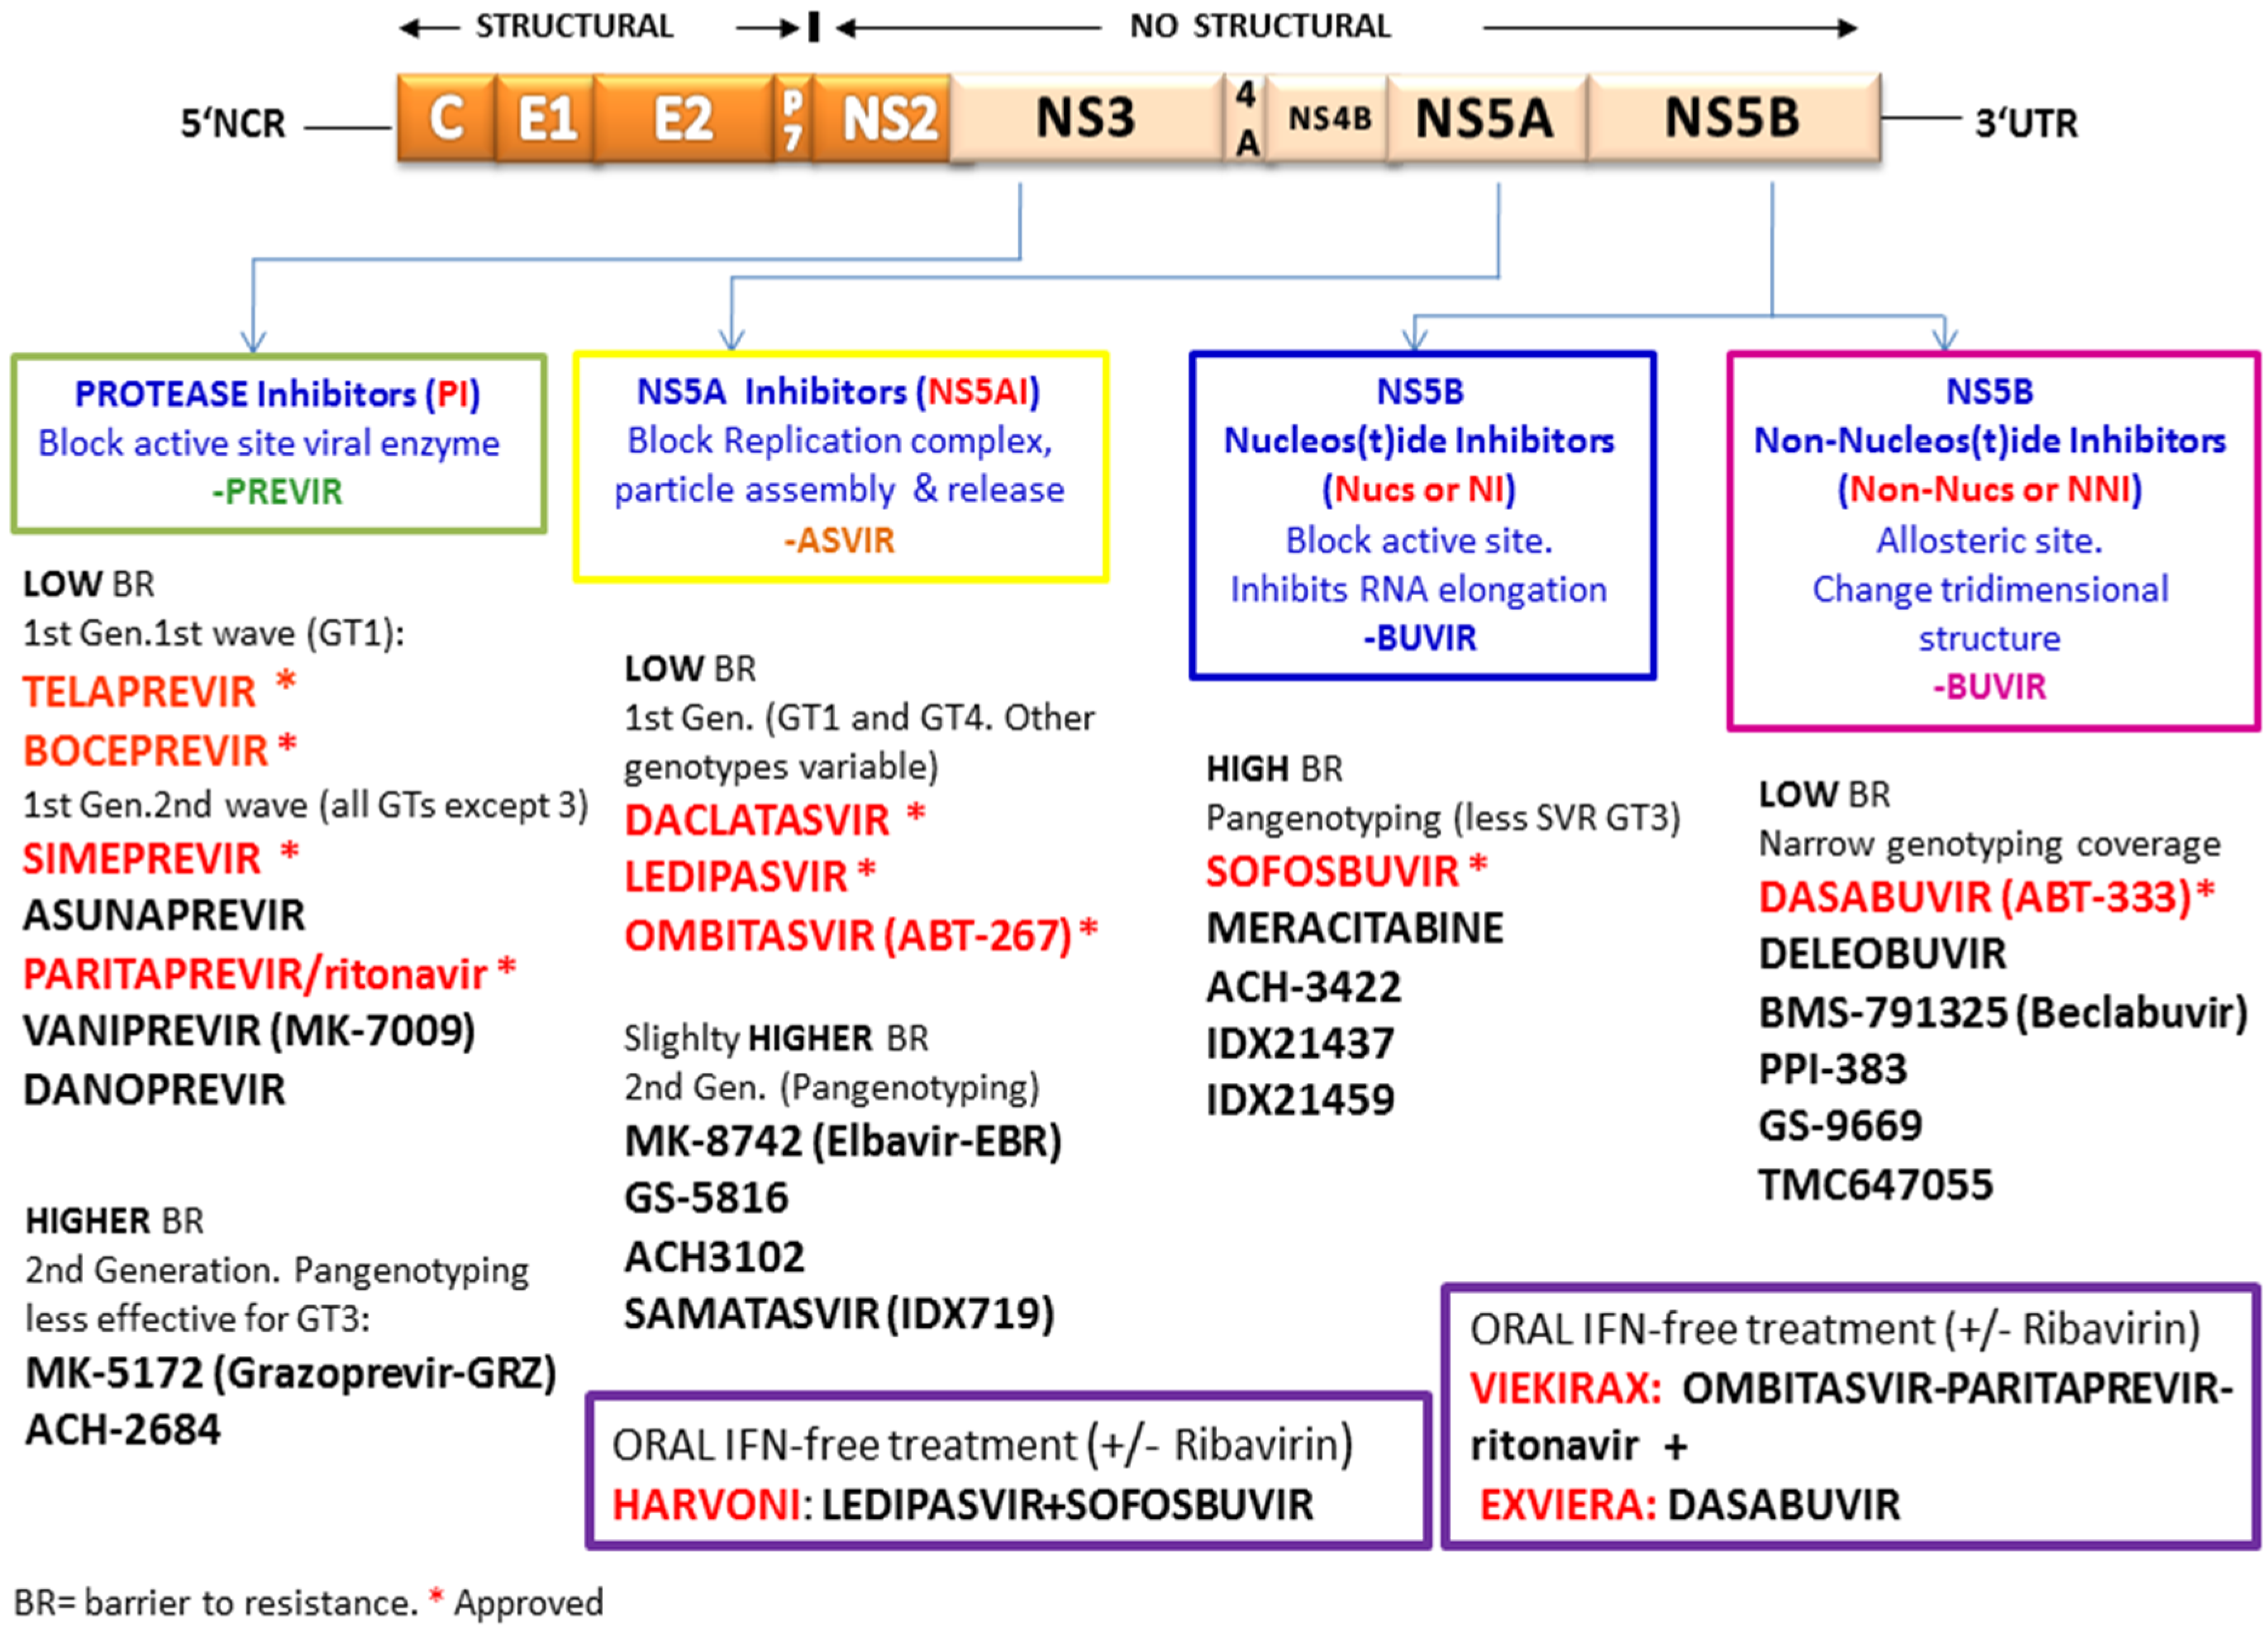Click DACLATASVIR in the NS5A list

pyautogui.click(x=757, y=820)
